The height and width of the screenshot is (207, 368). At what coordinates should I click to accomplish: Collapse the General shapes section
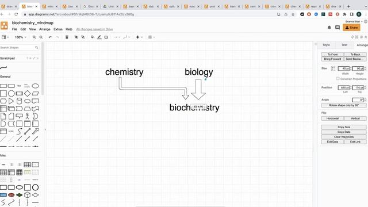pos(5,76)
